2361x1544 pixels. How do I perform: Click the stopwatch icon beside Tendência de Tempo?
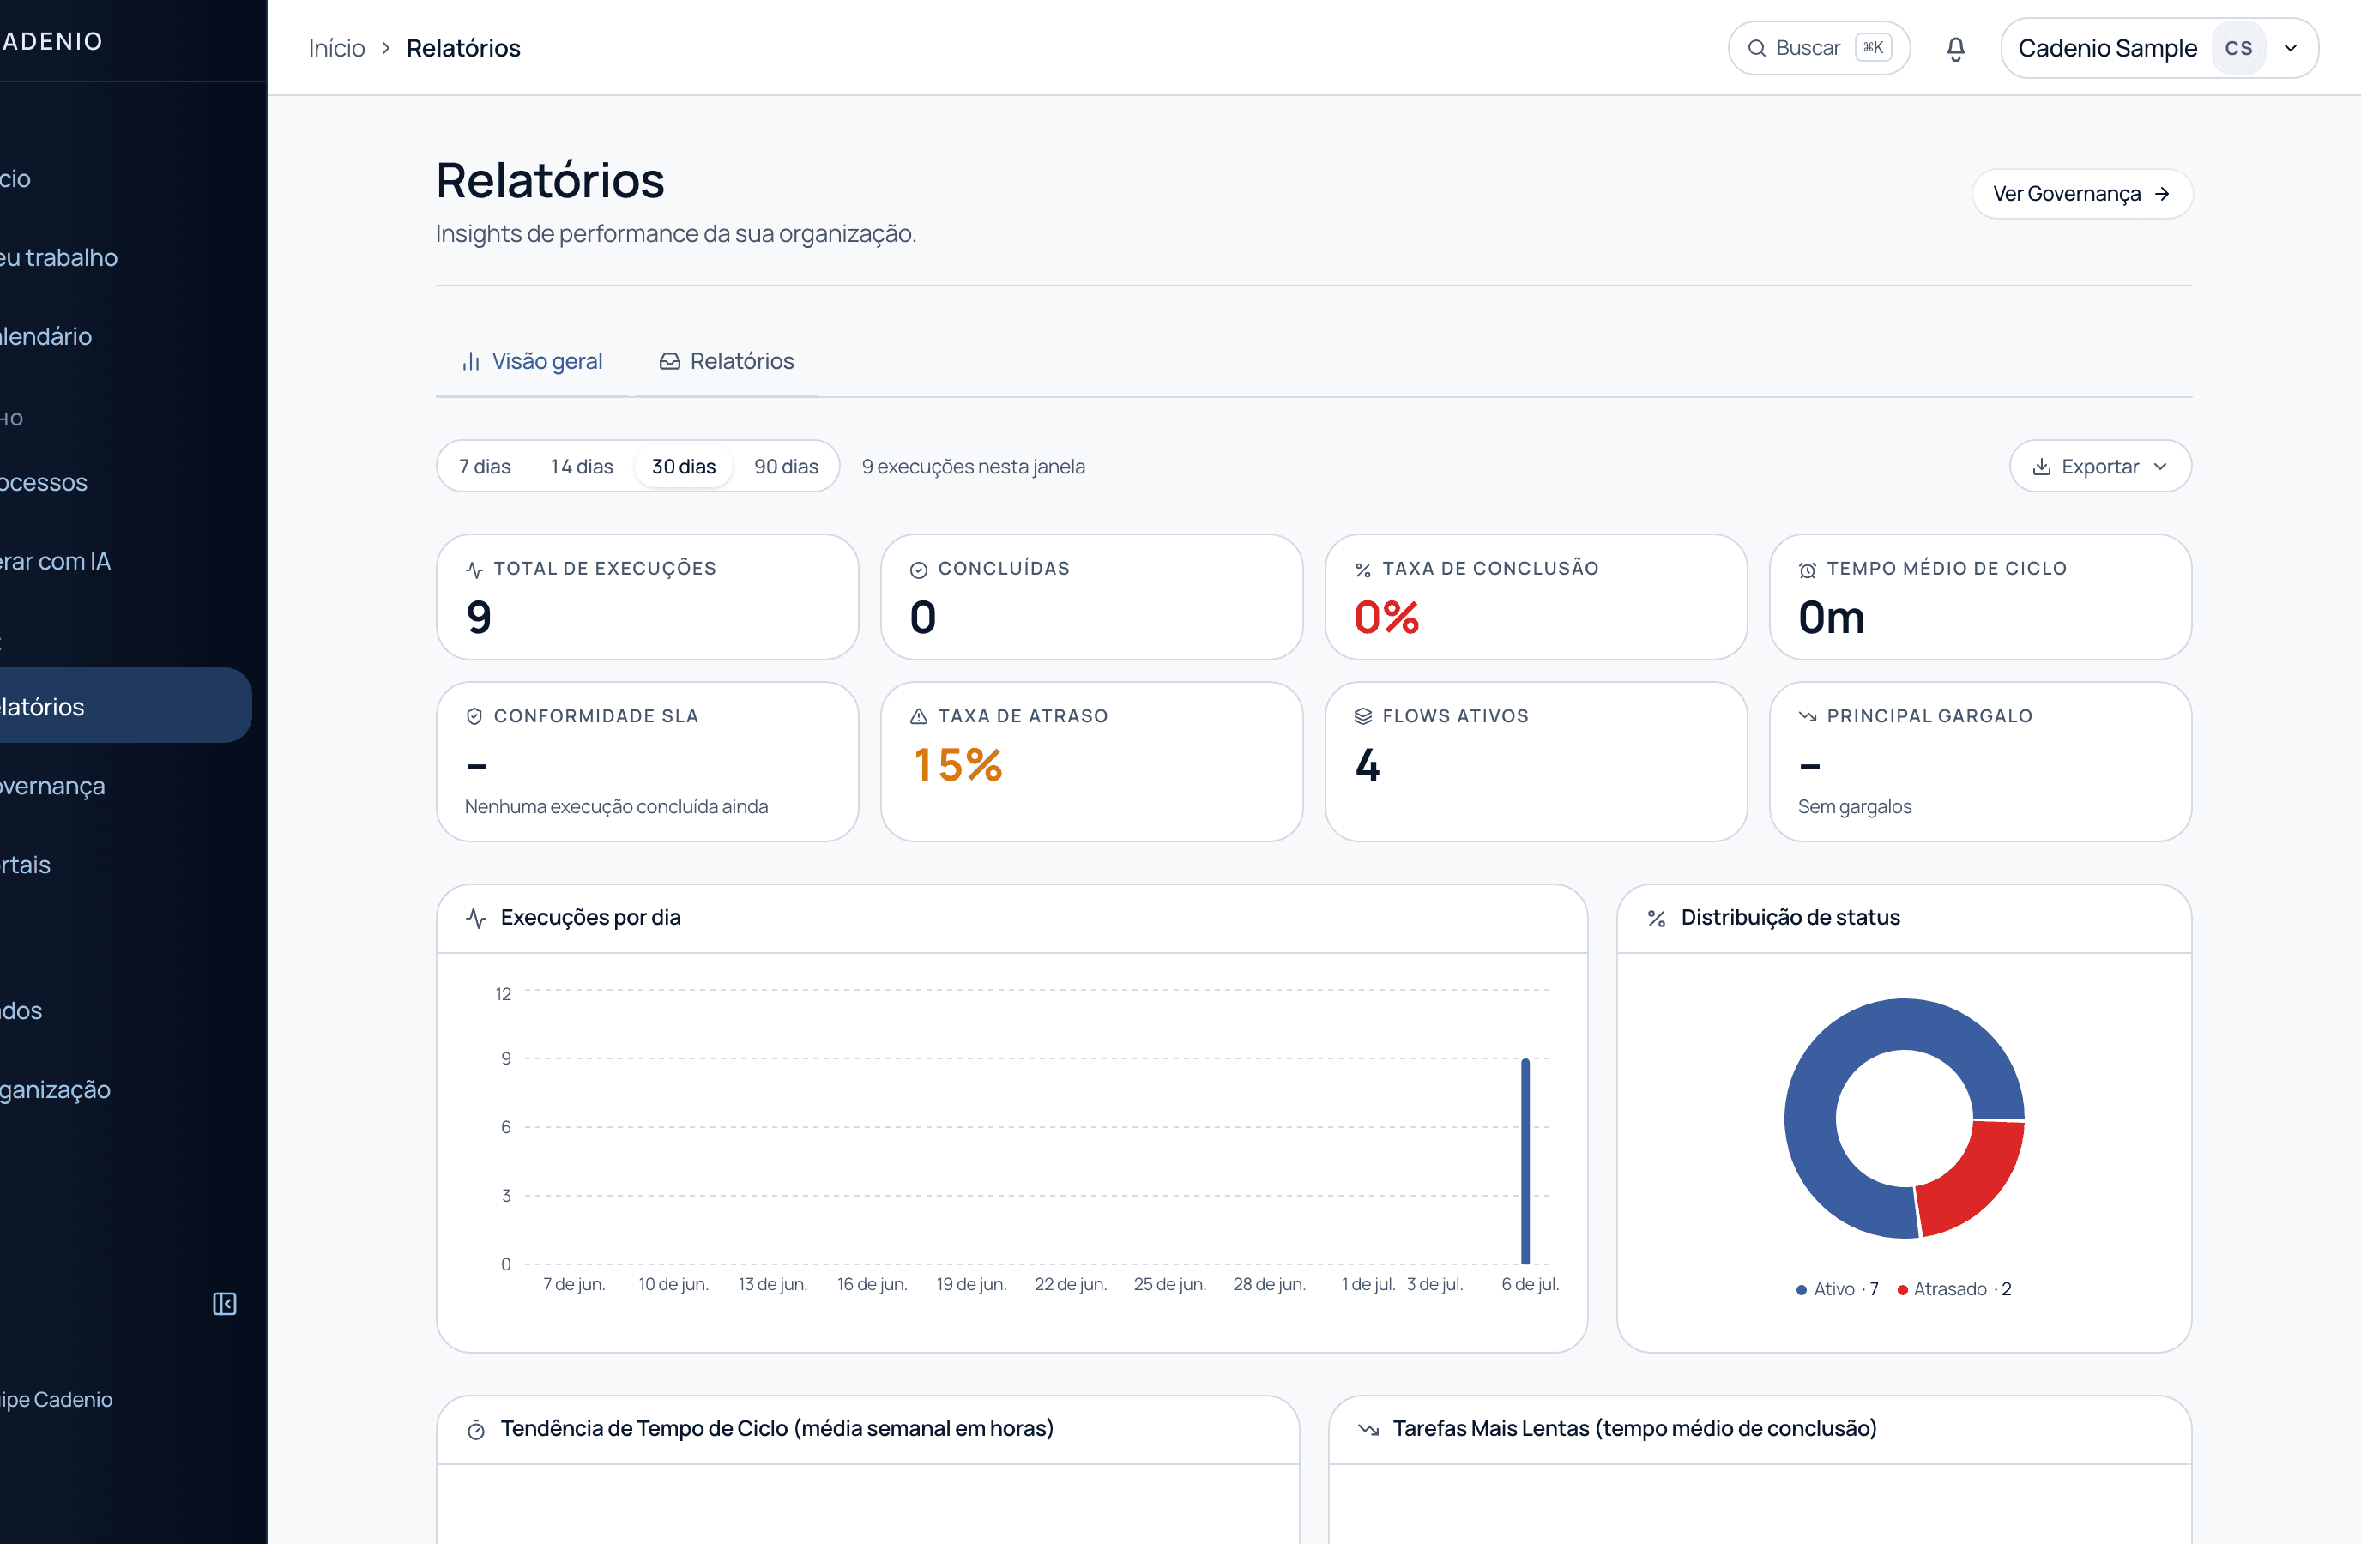tap(476, 1430)
